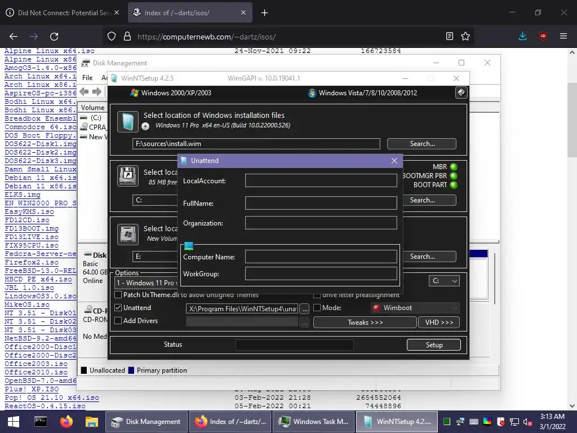Click Search for install.wim location
The height and width of the screenshot is (433, 577).
coord(421,144)
